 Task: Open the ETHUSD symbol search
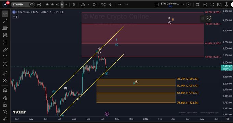[18, 5]
